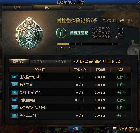Click 初级 badge beside 消耗疲劳值
This screenshot has width=140, height=133.
(15, 100)
